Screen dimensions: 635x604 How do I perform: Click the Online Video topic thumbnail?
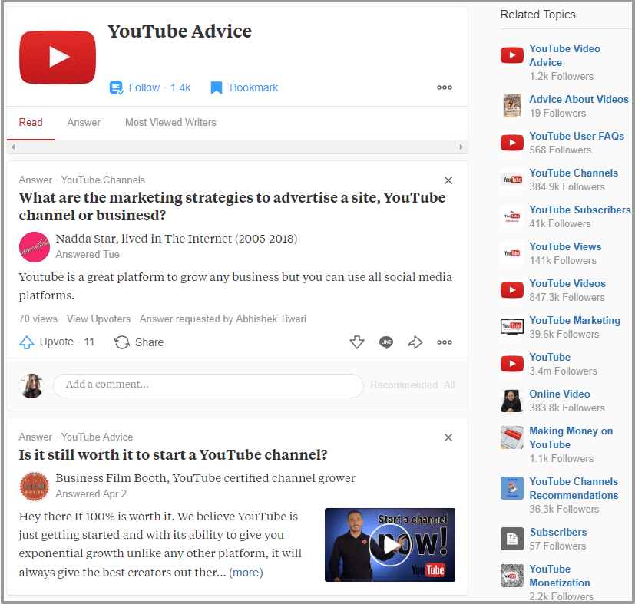pos(512,401)
